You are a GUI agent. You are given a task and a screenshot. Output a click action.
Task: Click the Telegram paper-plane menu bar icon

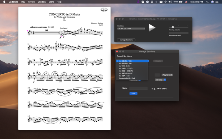[x=143, y=2]
